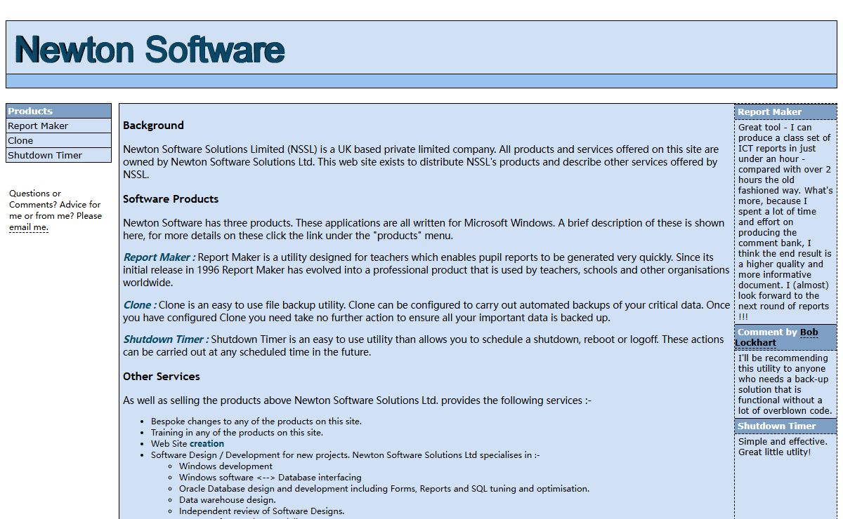Click the italic 'Shutdown Timer :' product link
This screenshot has width=843, height=519.
166,339
